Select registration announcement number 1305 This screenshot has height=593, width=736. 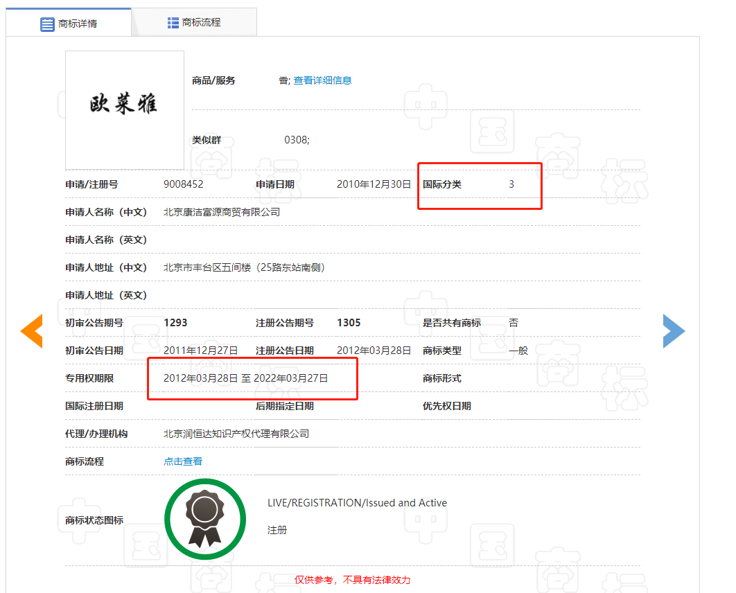pos(349,323)
